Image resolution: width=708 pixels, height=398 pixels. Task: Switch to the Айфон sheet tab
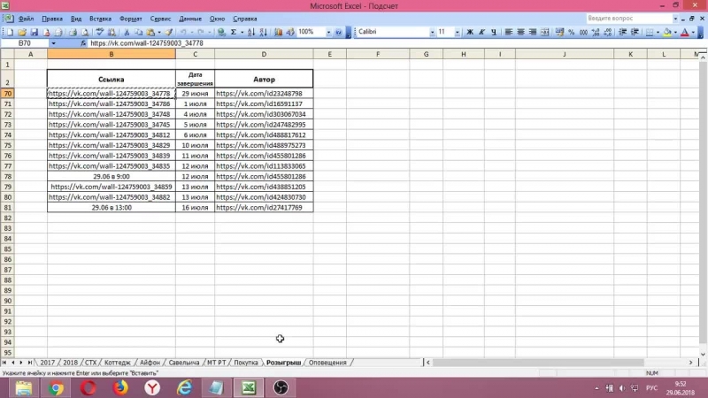(150, 363)
